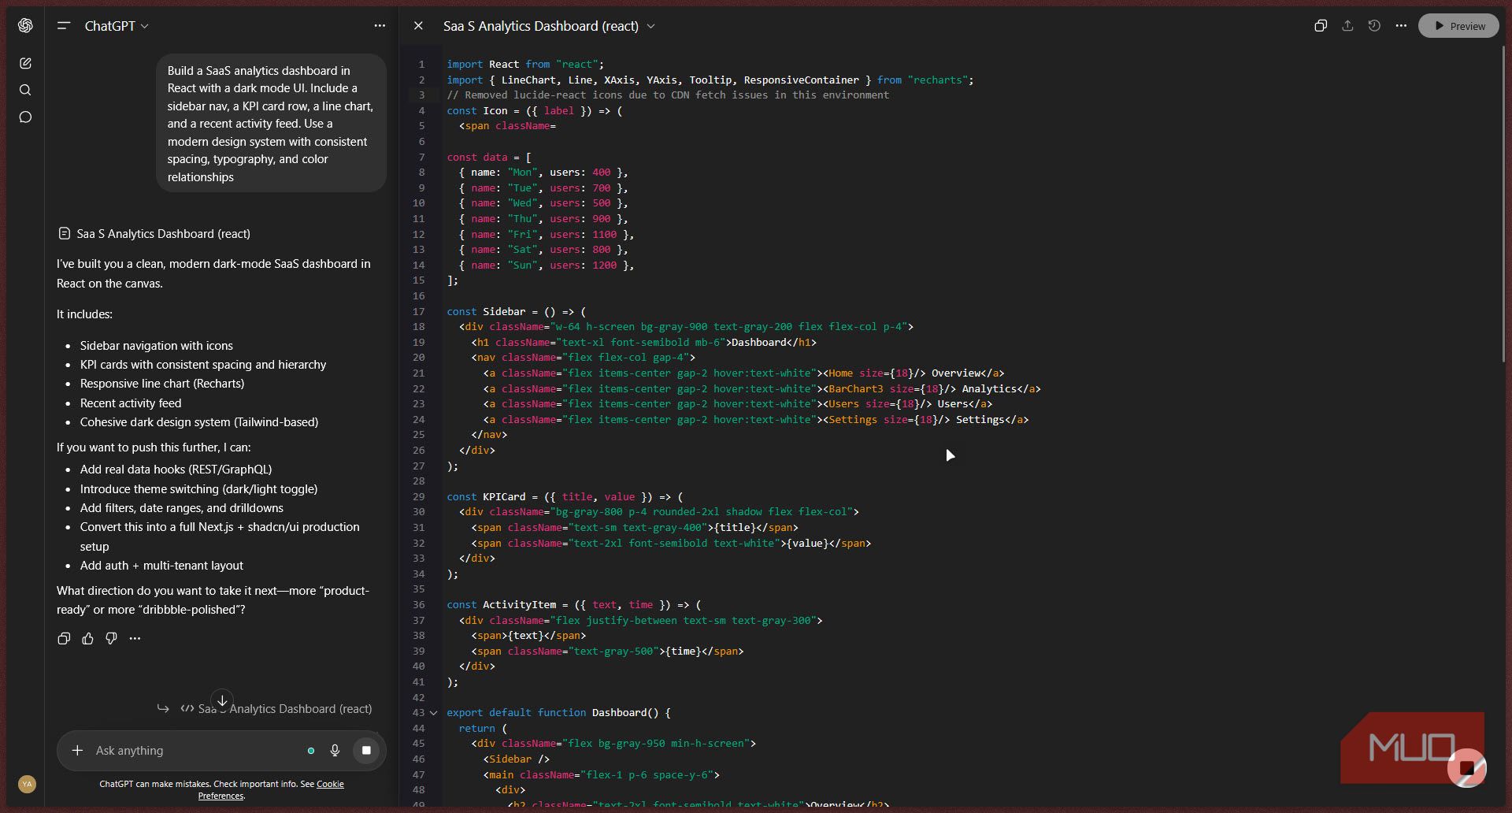Click 'const ActivityItem' code text
The width and height of the screenshot is (1512, 813).
(x=501, y=605)
